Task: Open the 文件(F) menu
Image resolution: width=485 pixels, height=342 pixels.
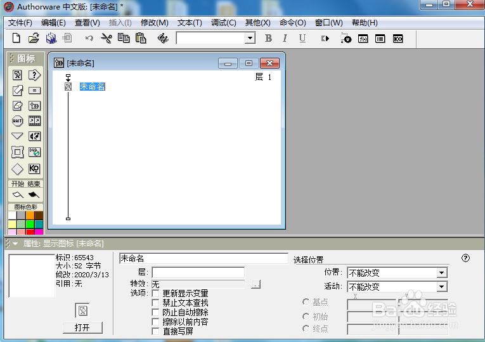Action: (20, 23)
